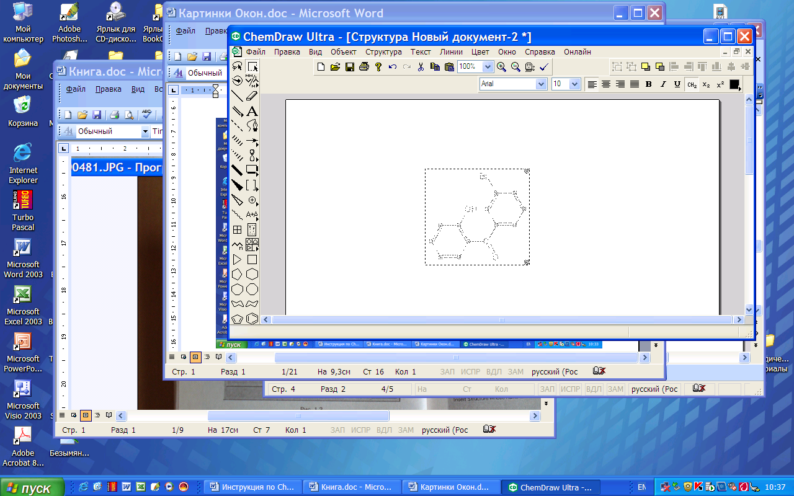Image resolution: width=794 pixels, height=496 pixels.
Task: Set justified text alignment in ChemDraw
Action: 635,84
